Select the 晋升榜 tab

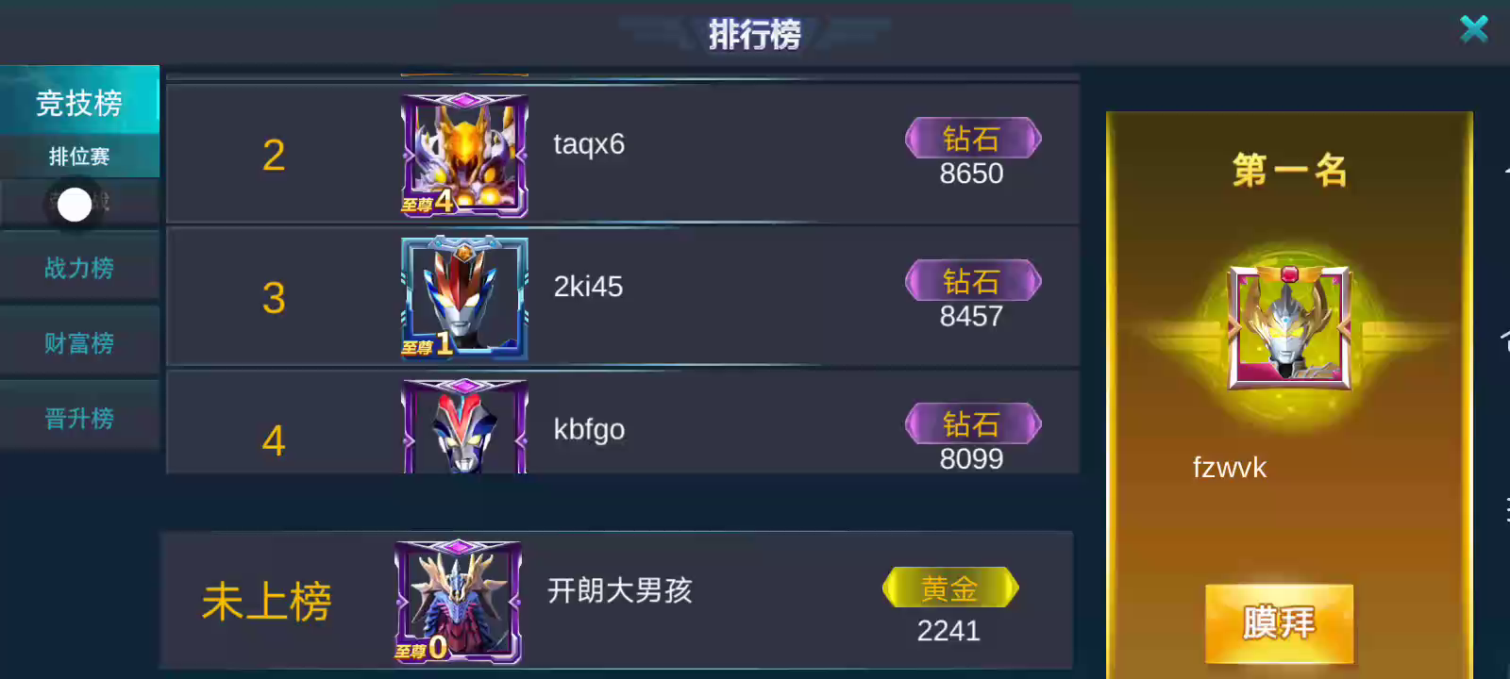[79, 419]
